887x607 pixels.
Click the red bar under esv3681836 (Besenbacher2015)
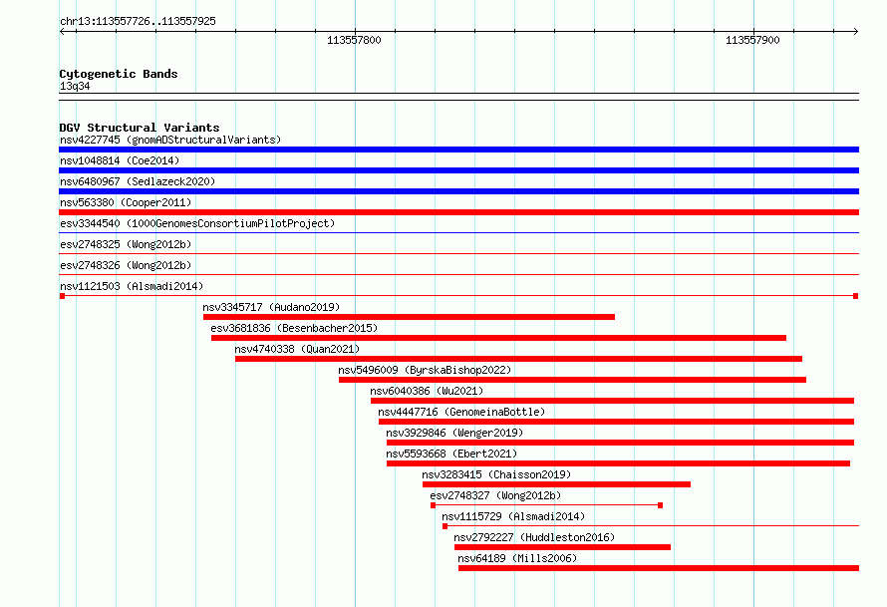pyautogui.click(x=499, y=338)
